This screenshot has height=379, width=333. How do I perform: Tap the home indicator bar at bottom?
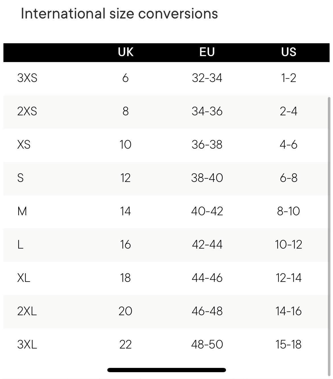tap(166, 370)
